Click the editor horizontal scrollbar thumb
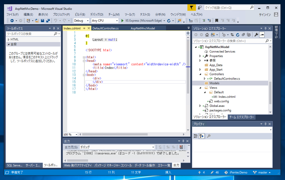 [115, 135]
